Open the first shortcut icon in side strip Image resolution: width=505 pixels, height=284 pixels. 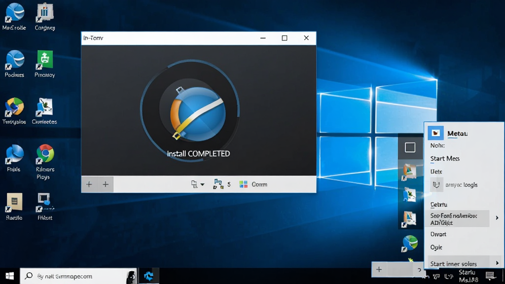410,171
